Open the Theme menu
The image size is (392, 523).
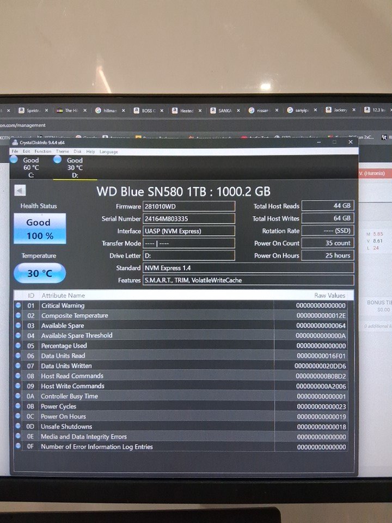coord(62,151)
